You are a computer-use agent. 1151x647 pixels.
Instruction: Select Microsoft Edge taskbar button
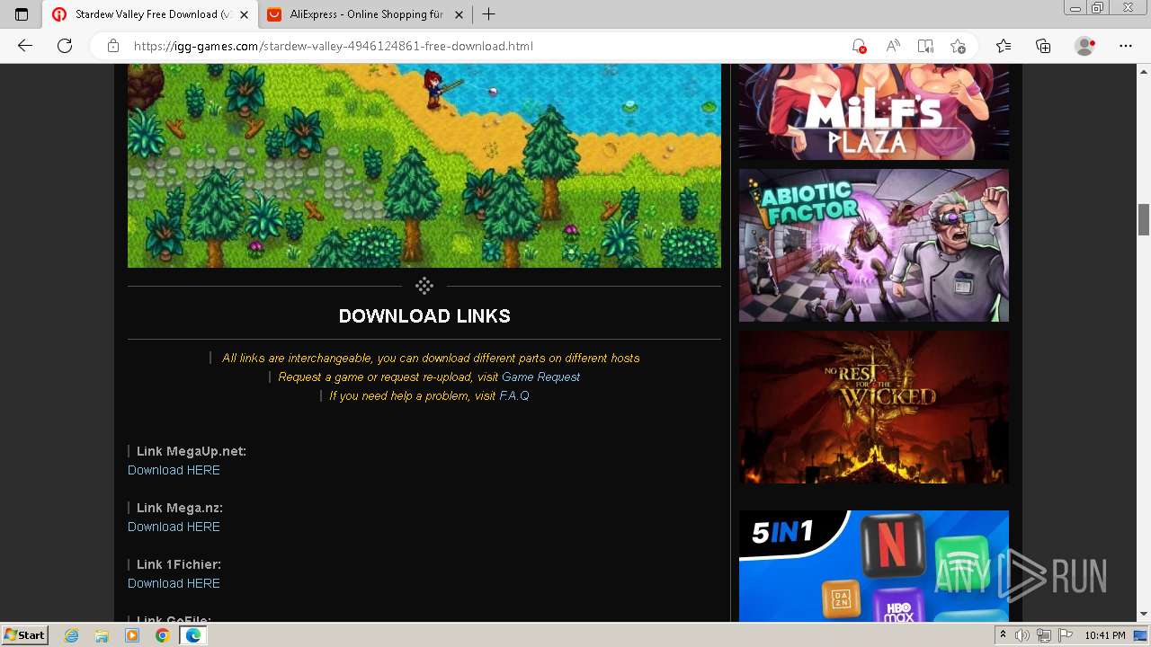click(192, 635)
